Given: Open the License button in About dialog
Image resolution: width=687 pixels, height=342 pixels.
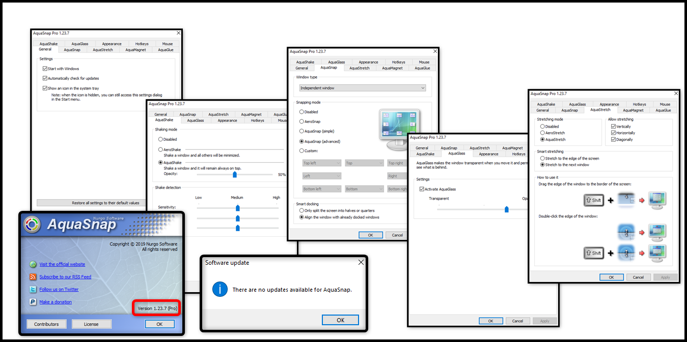Looking at the screenshot, I should coord(91,324).
